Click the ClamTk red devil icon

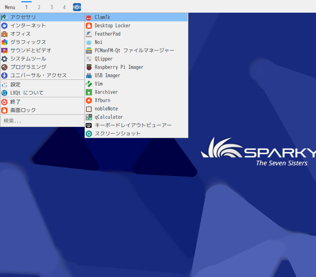click(x=89, y=17)
